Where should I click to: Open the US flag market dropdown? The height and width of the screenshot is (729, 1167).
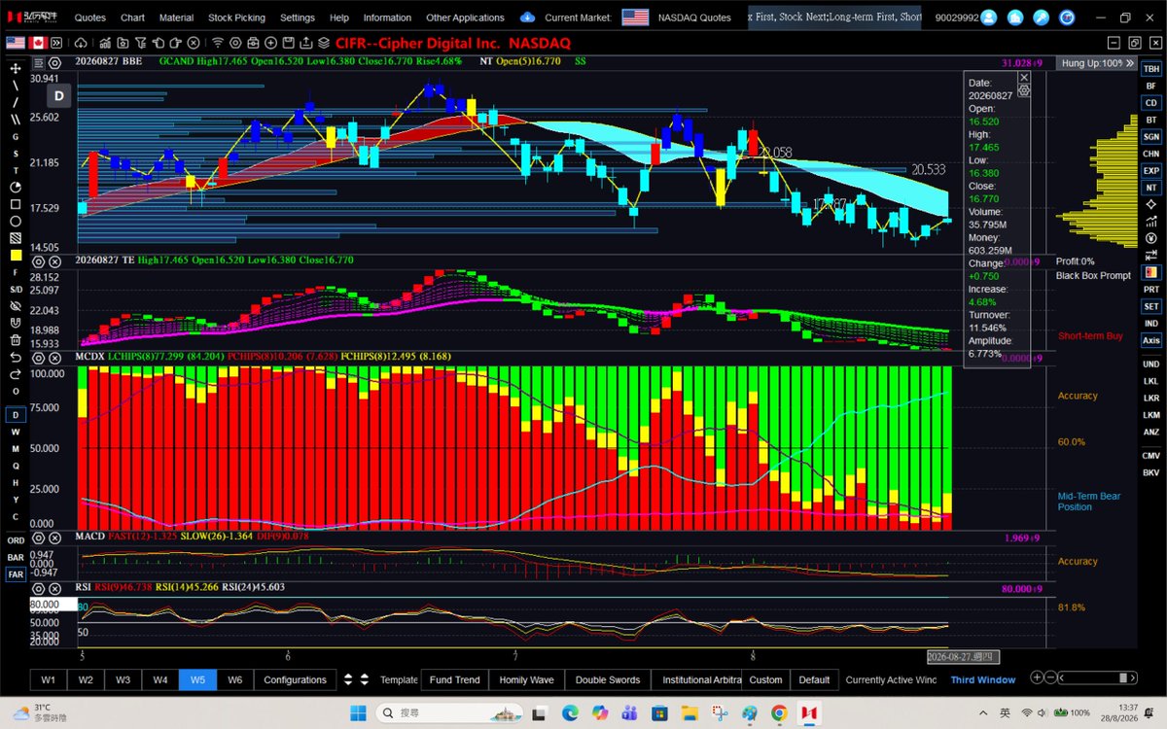[635, 17]
